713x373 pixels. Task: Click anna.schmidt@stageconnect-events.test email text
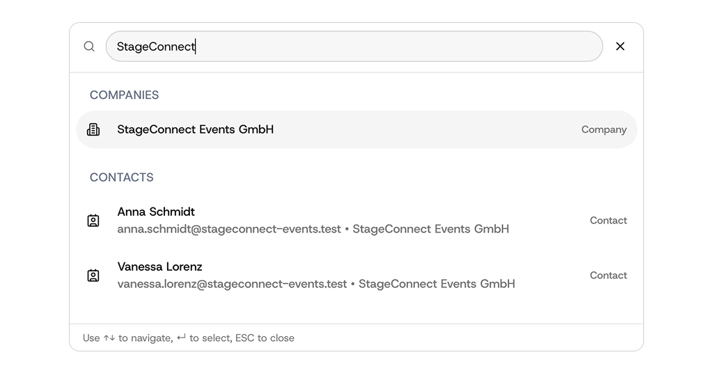coord(229,229)
